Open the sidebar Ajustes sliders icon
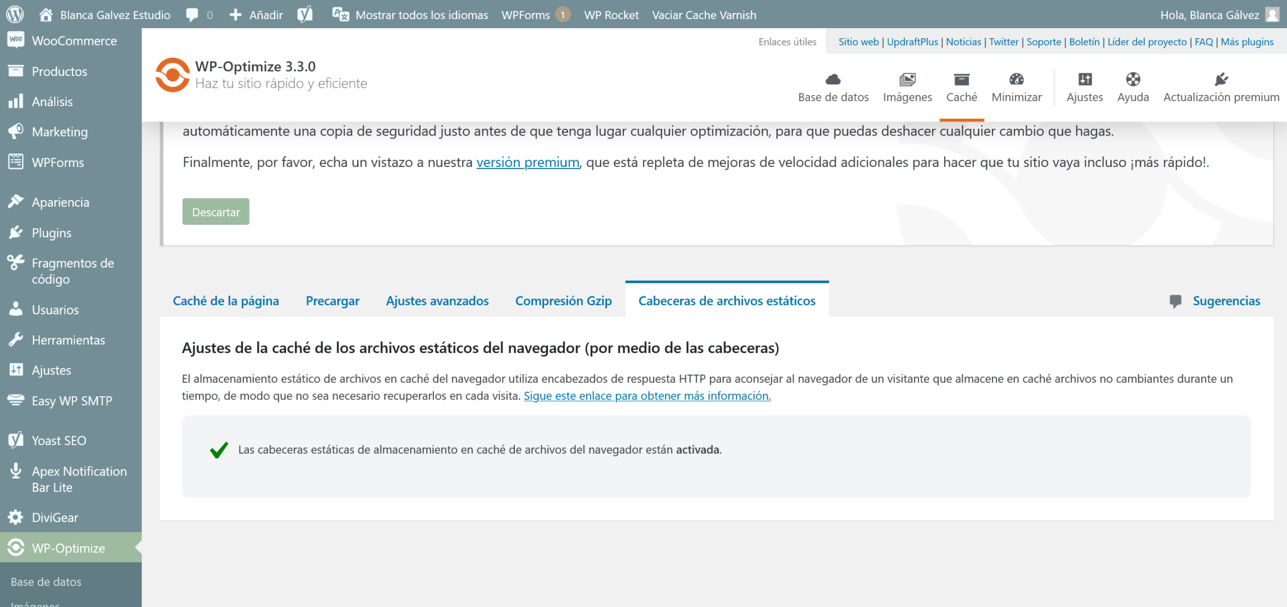The width and height of the screenshot is (1287, 607). (16, 370)
